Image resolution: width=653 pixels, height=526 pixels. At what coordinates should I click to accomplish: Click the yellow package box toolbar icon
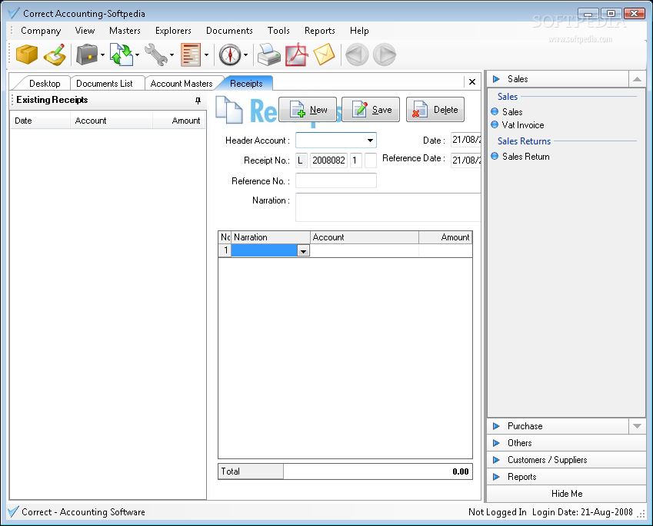click(27, 55)
